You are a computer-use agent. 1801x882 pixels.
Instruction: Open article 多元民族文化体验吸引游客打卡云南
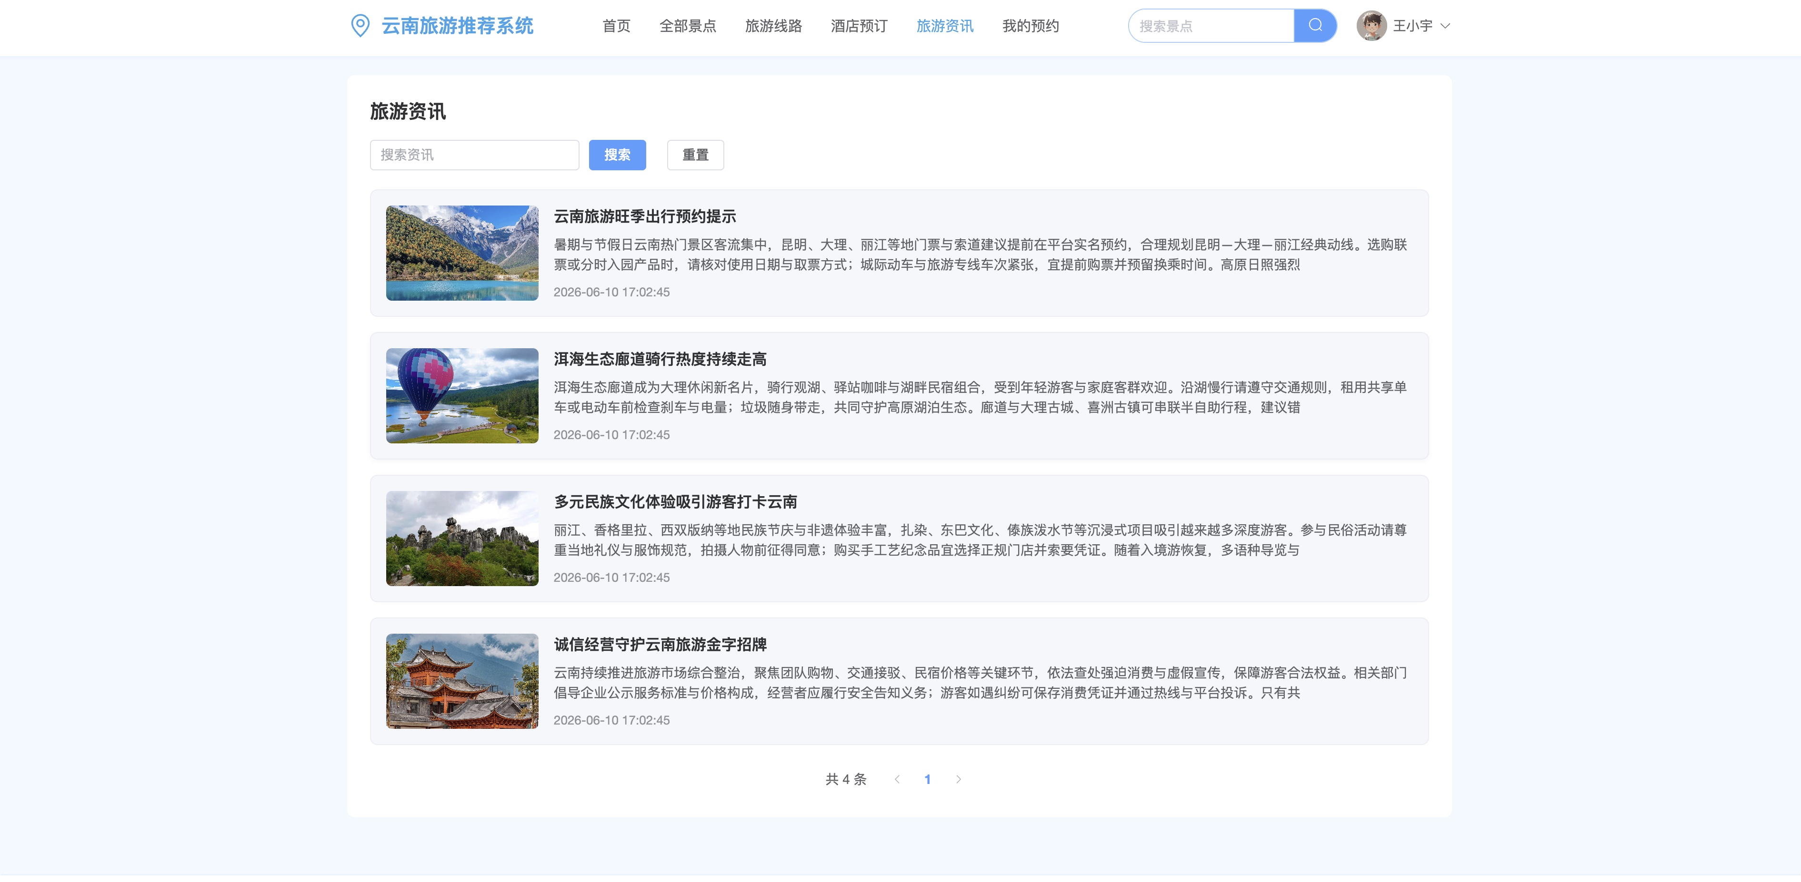point(675,501)
